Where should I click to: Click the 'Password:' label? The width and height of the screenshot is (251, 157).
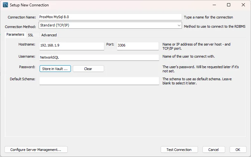click(x=27, y=67)
